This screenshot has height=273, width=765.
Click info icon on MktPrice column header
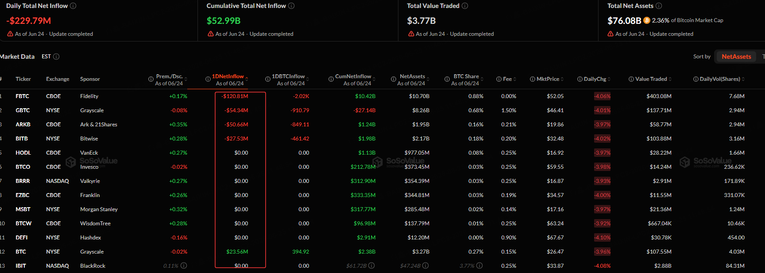tap(533, 79)
